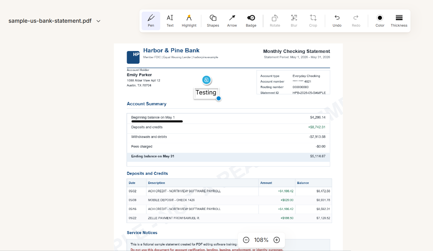
Task: Click the Harbor & Pine Bank heading
Action: 171,50
